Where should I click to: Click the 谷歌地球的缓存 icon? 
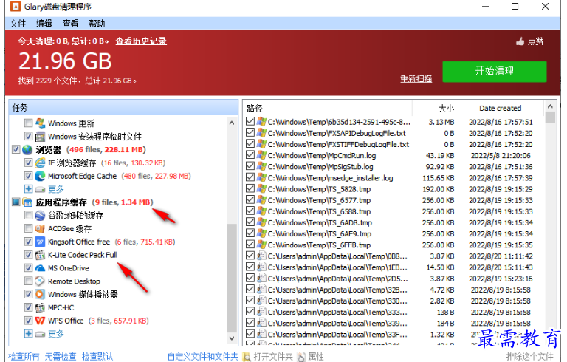click(40, 216)
